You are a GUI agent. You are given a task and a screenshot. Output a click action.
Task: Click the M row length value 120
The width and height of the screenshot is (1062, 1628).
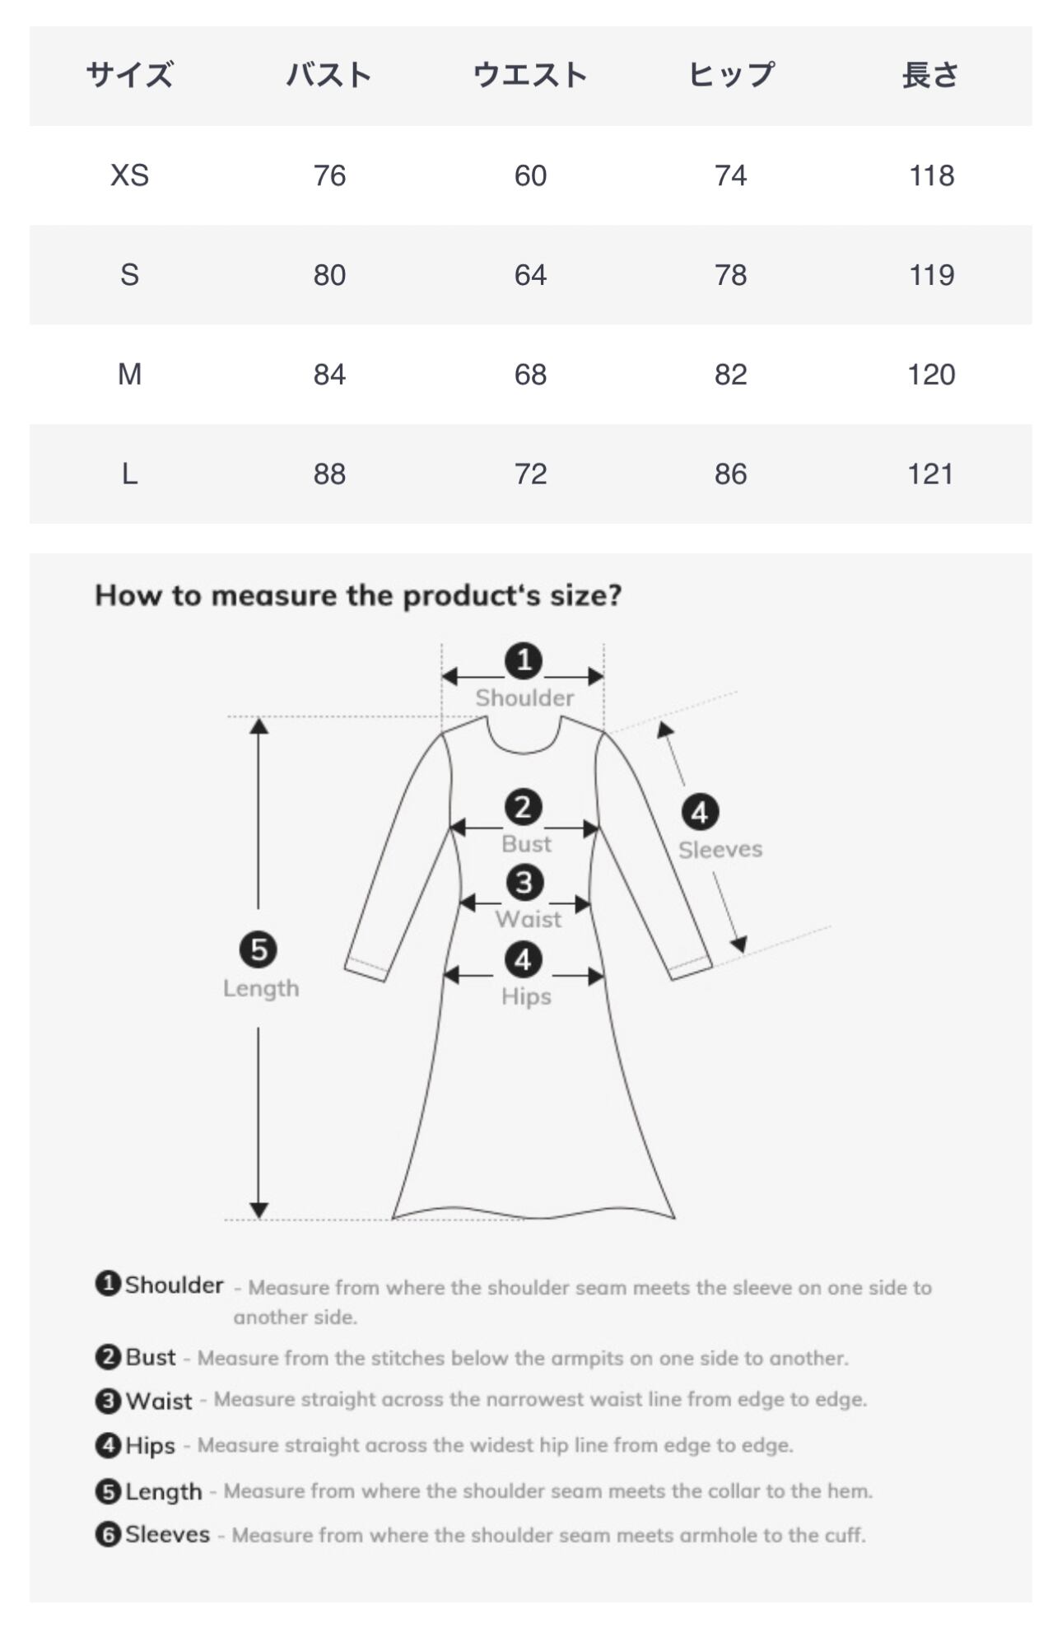(x=931, y=375)
